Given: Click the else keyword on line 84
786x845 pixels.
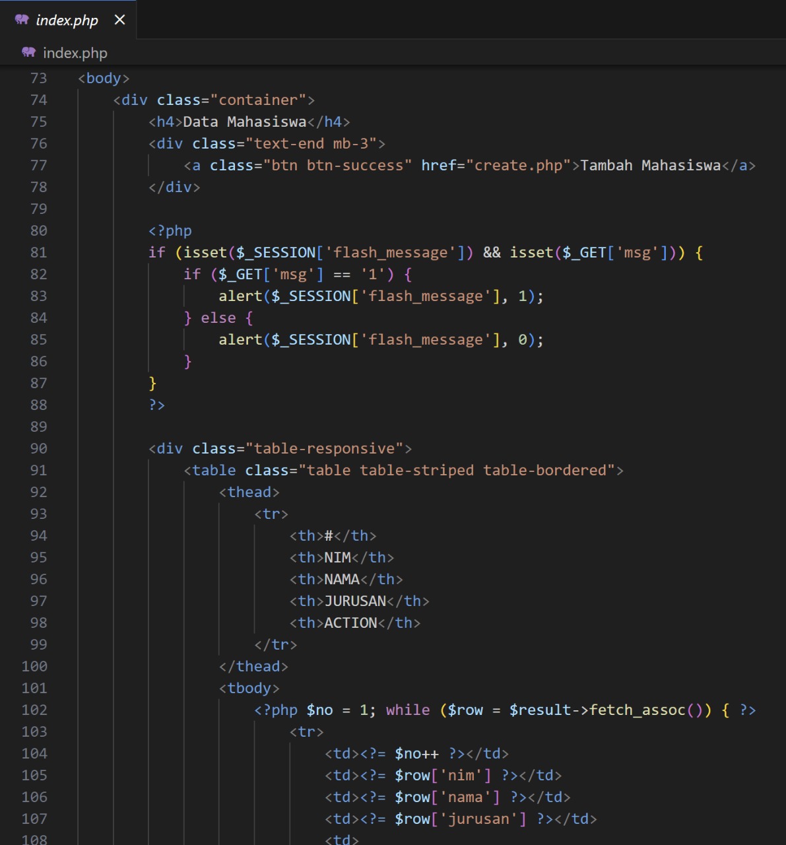Looking at the screenshot, I should pyautogui.click(x=218, y=318).
